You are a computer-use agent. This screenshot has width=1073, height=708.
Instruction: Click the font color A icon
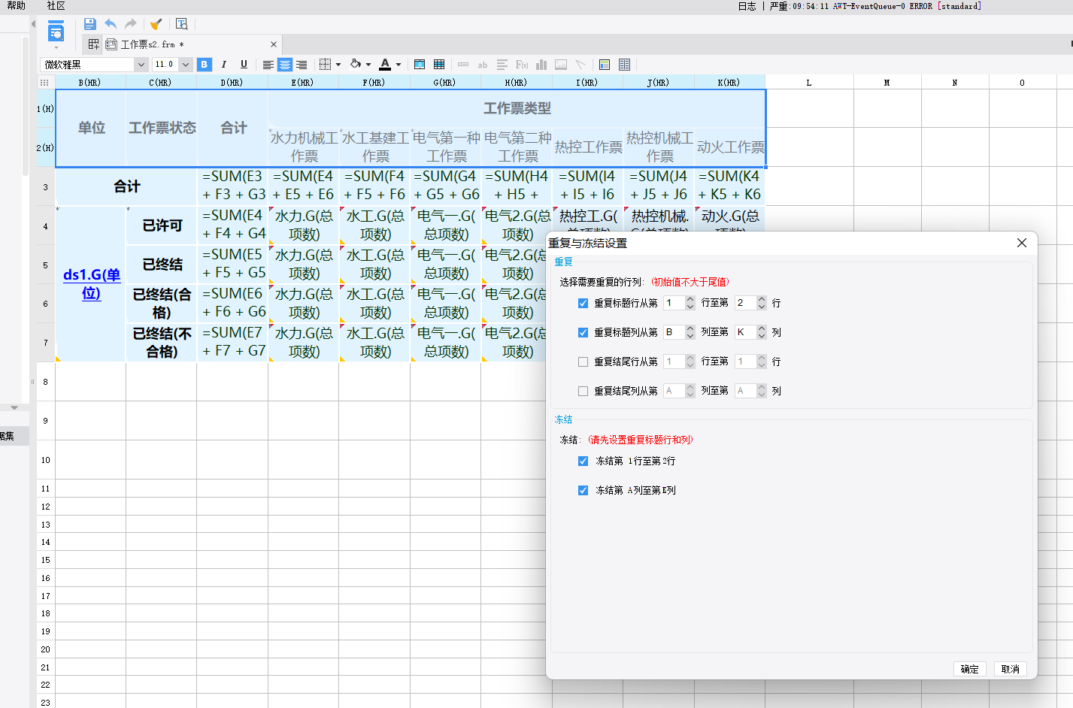click(x=385, y=65)
